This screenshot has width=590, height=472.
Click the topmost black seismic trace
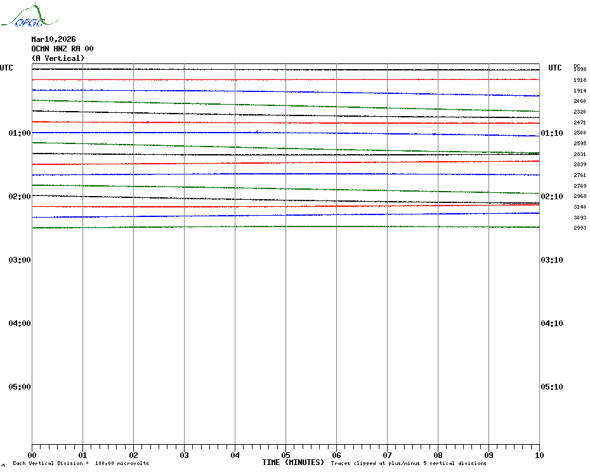pyautogui.click(x=285, y=69)
